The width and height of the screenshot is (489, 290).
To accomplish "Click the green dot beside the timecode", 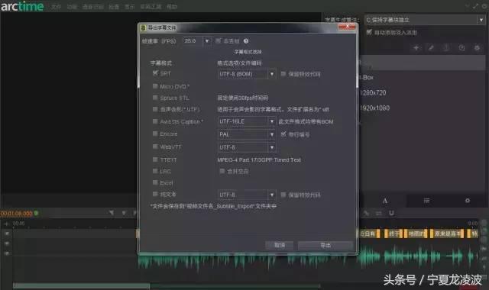I will click(x=36, y=213).
